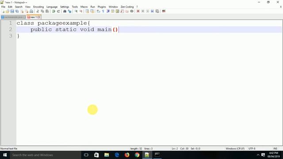The height and width of the screenshot is (159, 283).
Task: Click the Paste toolbar icon
Action: coord(47,11)
